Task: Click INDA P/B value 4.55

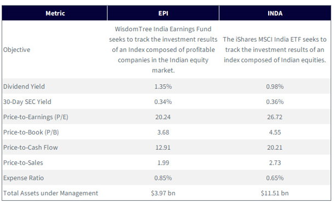Action: (x=275, y=132)
